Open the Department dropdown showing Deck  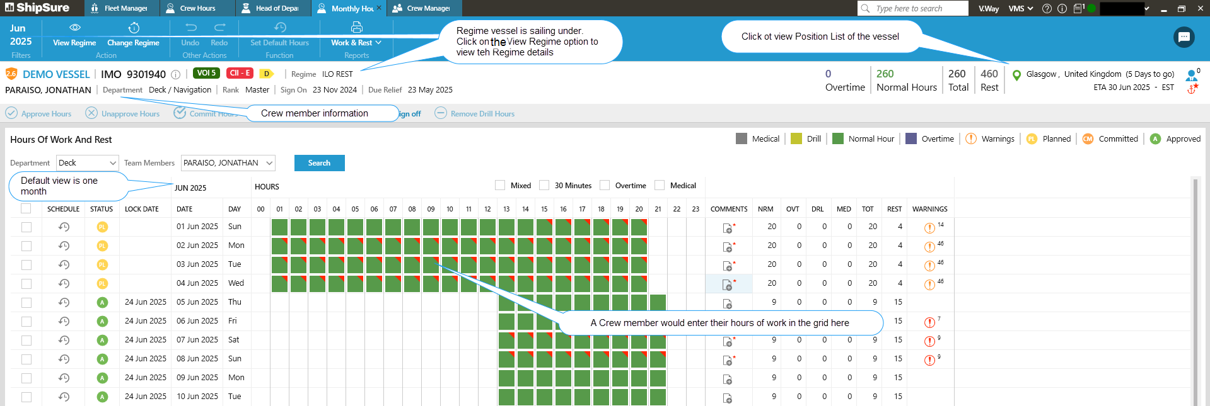click(87, 163)
